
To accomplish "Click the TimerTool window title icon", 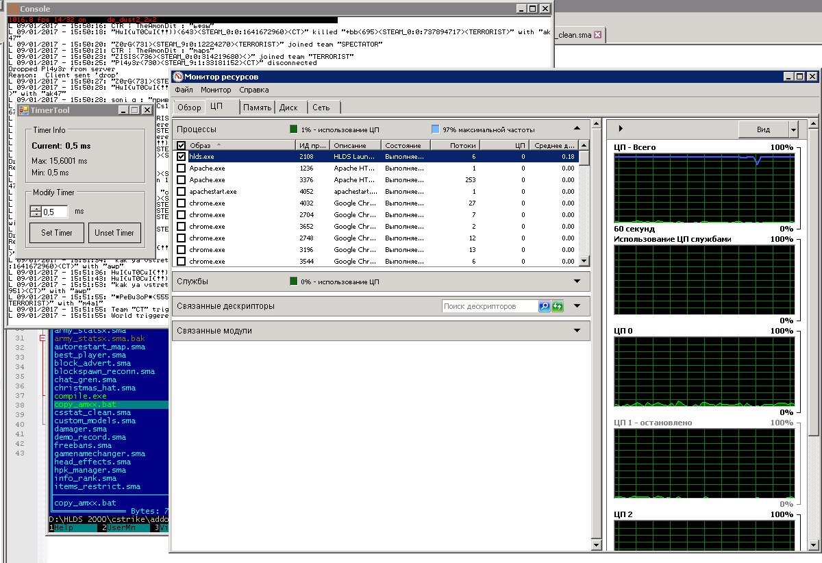I will (23, 110).
